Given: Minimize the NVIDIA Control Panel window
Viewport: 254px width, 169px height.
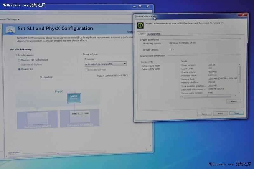Looking at the screenshot, I should (x=134, y=6).
